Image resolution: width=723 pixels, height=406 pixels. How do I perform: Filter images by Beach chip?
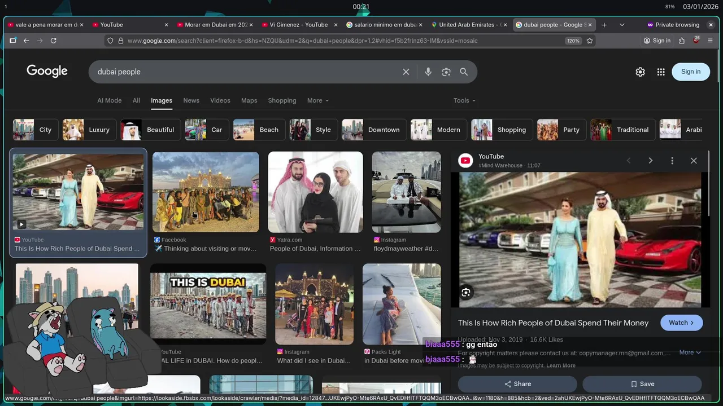259,130
